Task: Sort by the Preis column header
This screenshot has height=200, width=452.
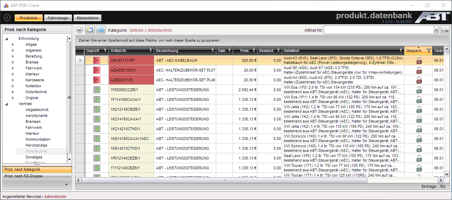Action: (x=245, y=51)
